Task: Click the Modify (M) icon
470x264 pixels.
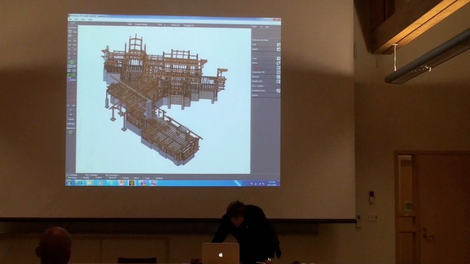Action: (278, 82)
